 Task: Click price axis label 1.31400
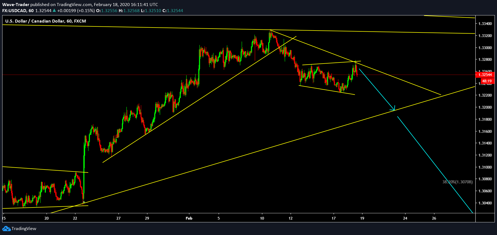[485, 143]
